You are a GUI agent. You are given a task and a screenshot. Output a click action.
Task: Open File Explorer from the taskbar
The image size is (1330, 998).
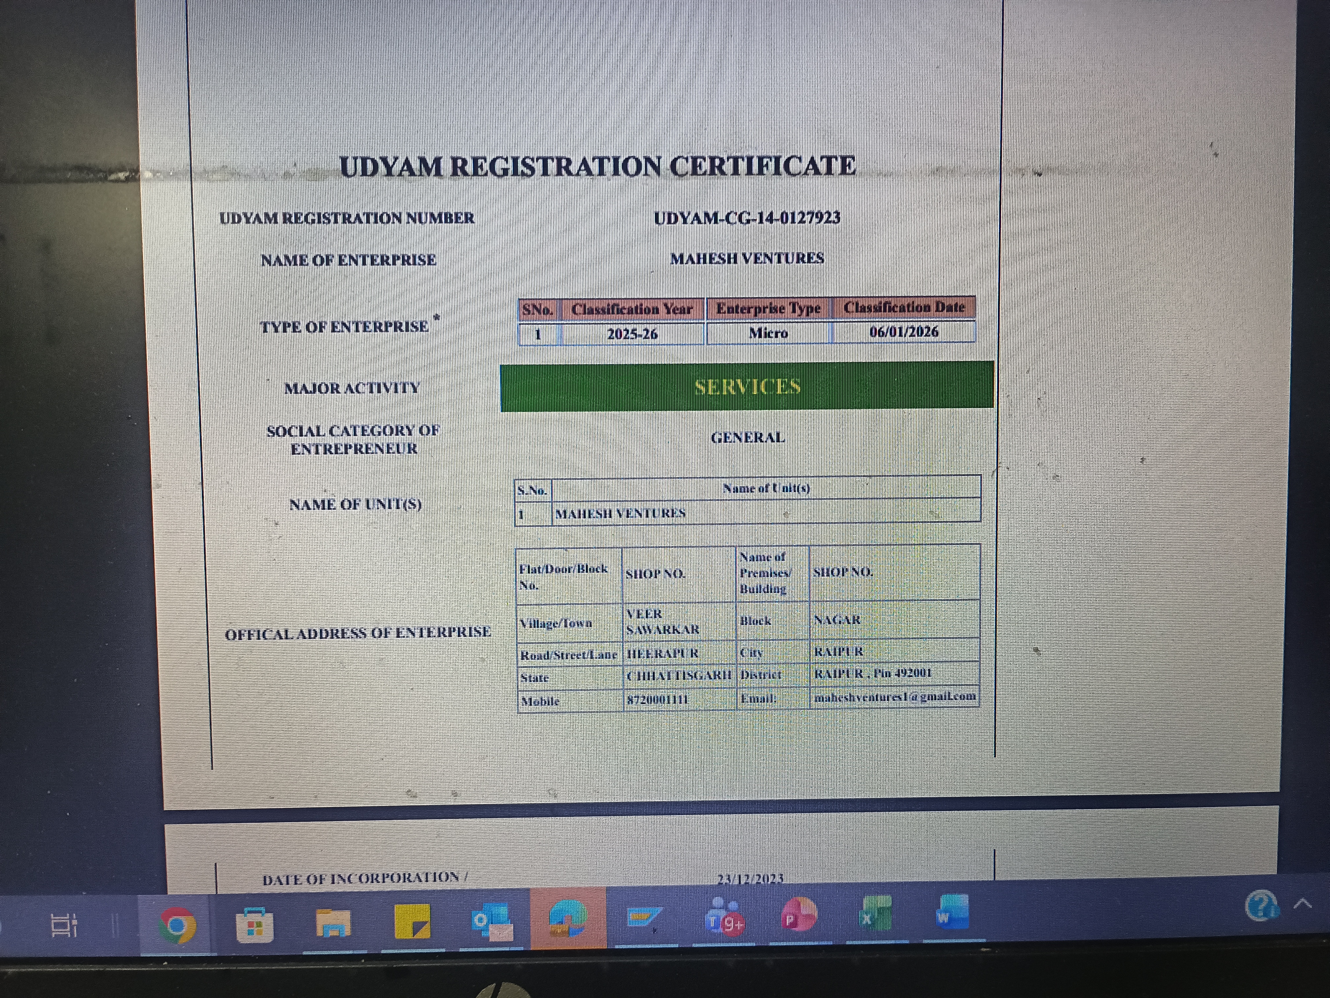(x=332, y=923)
